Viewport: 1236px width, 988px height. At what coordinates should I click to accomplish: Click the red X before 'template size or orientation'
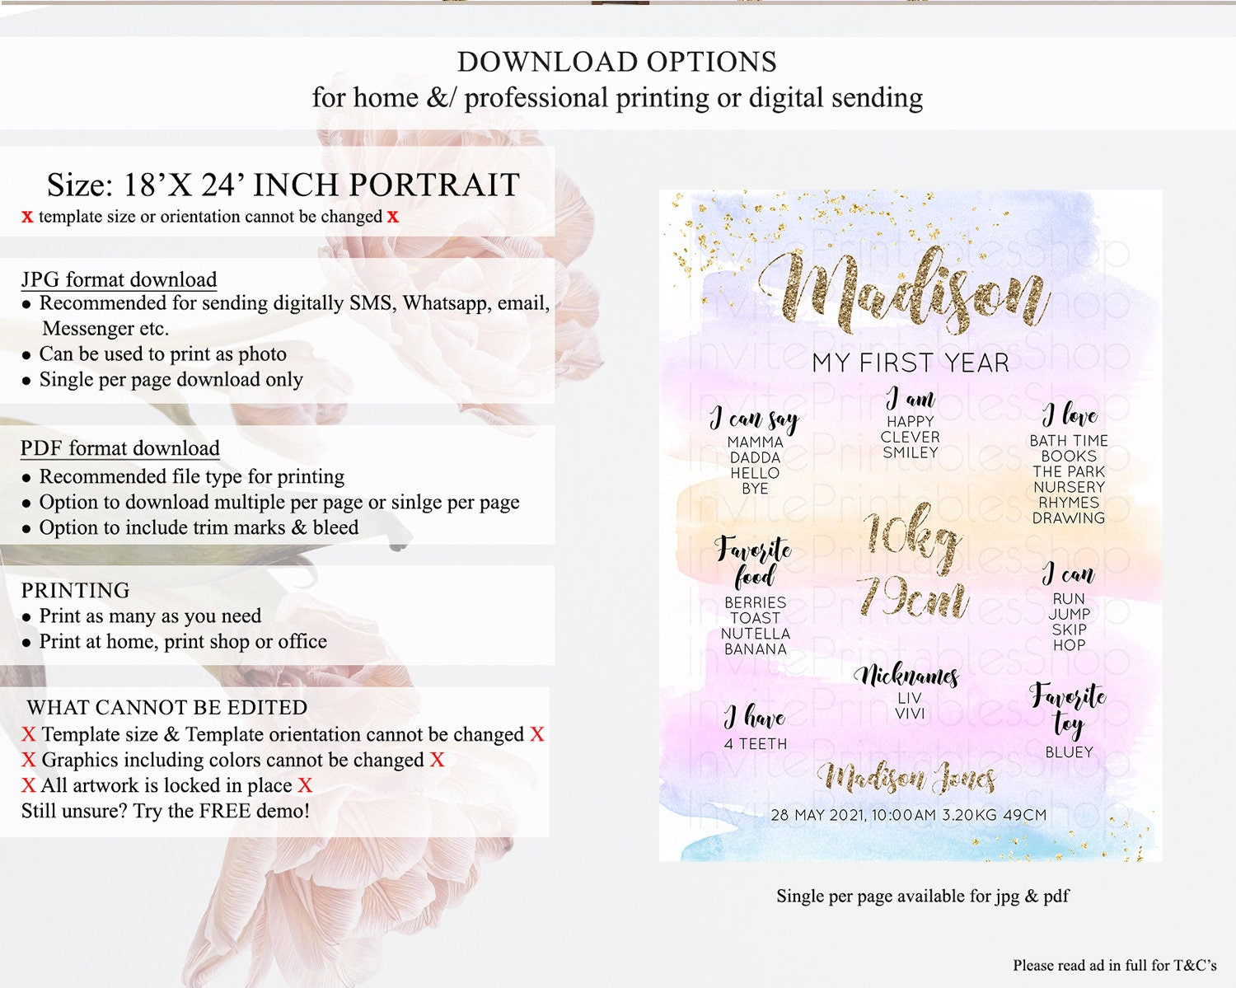[x=27, y=217]
